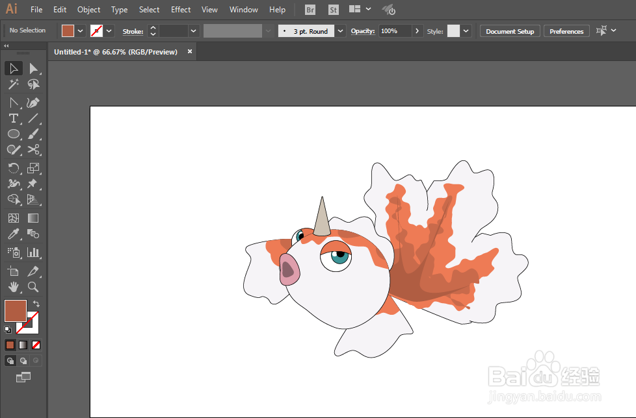Image resolution: width=636 pixels, height=418 pixels.
Task: Set Color fill mode button
Action: (10, 345)
